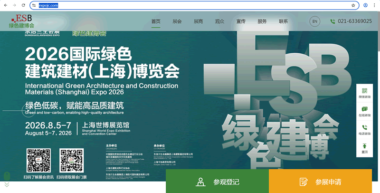The height and width of the screenshot is (193, 380).
Task: Click the 参展申请 orange button
Action: pyautogui.click(x=320, y=182)
